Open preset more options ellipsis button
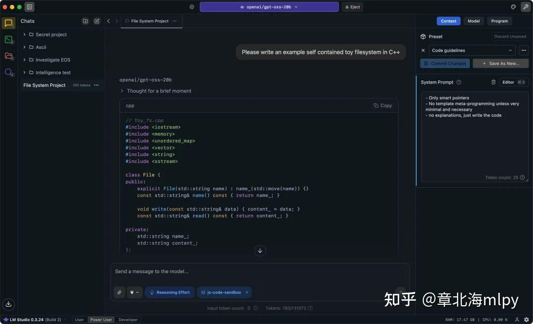Image resolution: width=533 pixels, height=324 pixels. [524, 50]
